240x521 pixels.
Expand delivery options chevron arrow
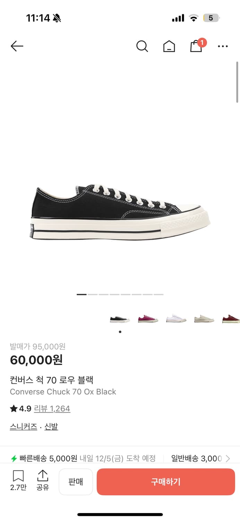[x=228, y=458]
